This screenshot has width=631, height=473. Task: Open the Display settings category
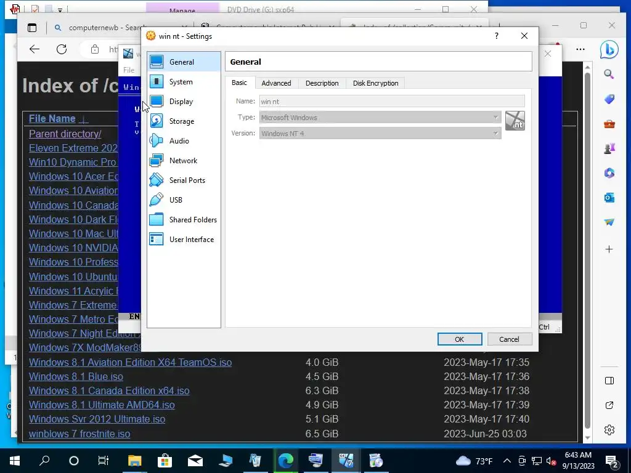click(184, 102)
